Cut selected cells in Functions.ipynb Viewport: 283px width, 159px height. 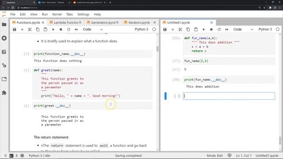click(30, 30)
